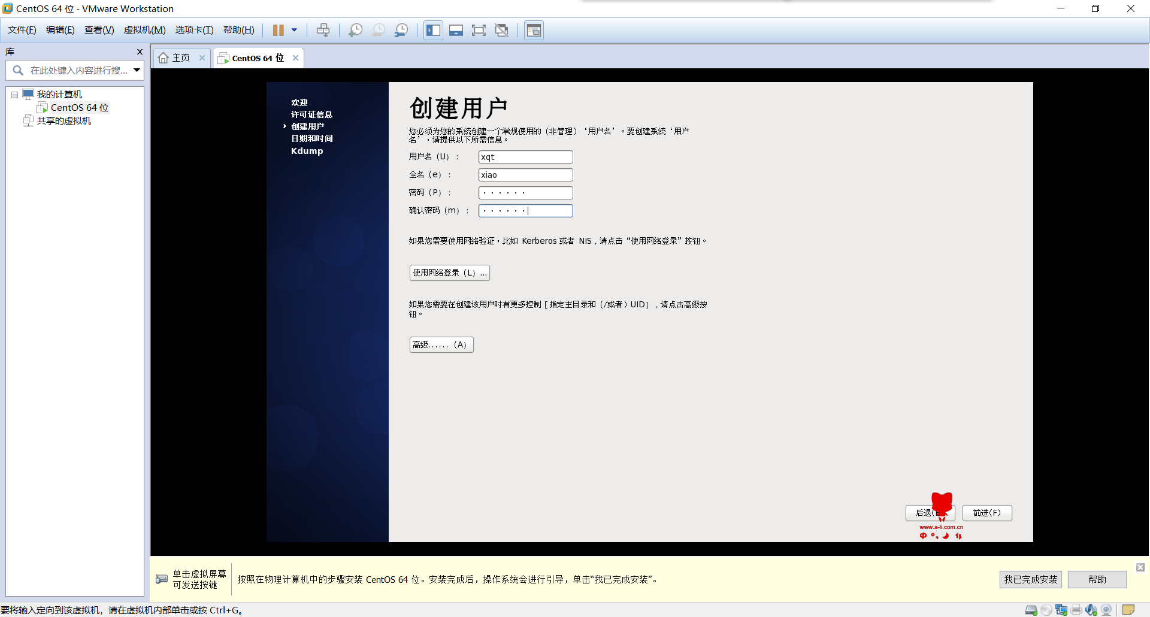Toggle the thumbnail bar view

click(x=456, y=30)
